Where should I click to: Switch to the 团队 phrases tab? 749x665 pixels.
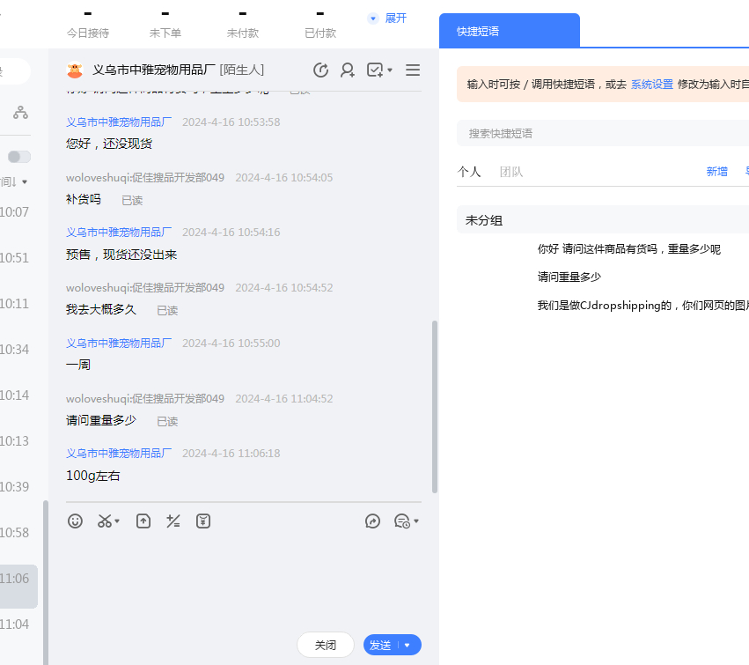tap(510, 172)
